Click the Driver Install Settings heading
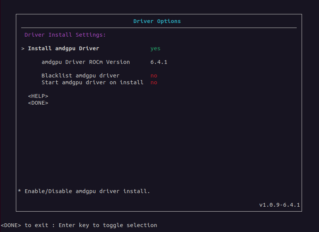319x232 pixels. [x=65, y=35]
